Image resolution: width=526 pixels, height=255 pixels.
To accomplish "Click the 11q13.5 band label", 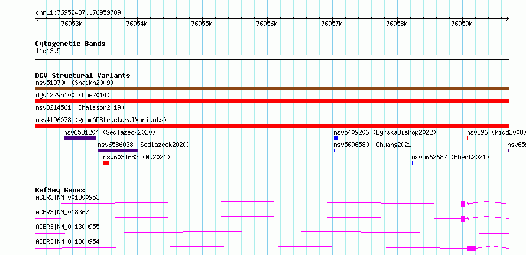I will (48, 51).
